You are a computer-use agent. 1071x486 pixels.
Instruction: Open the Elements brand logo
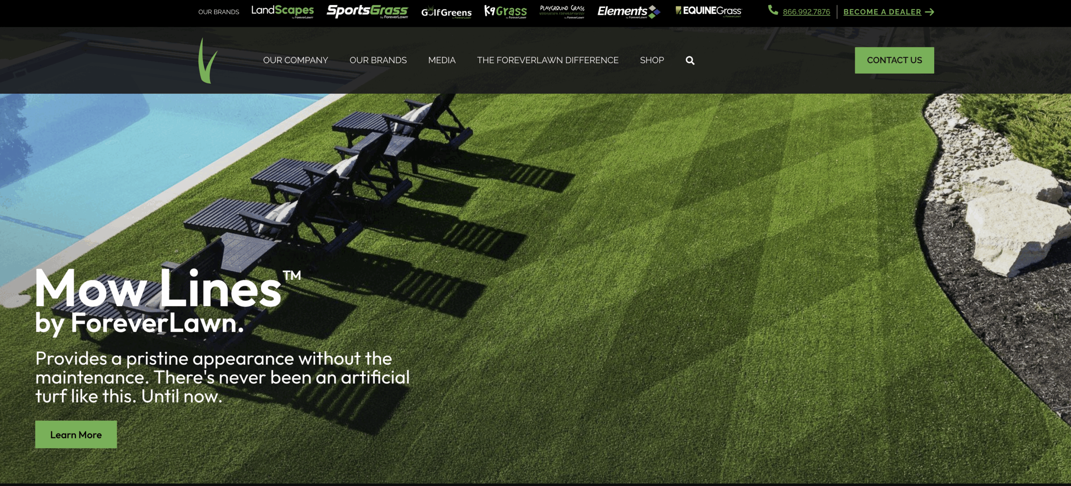[x=629, y=12]
